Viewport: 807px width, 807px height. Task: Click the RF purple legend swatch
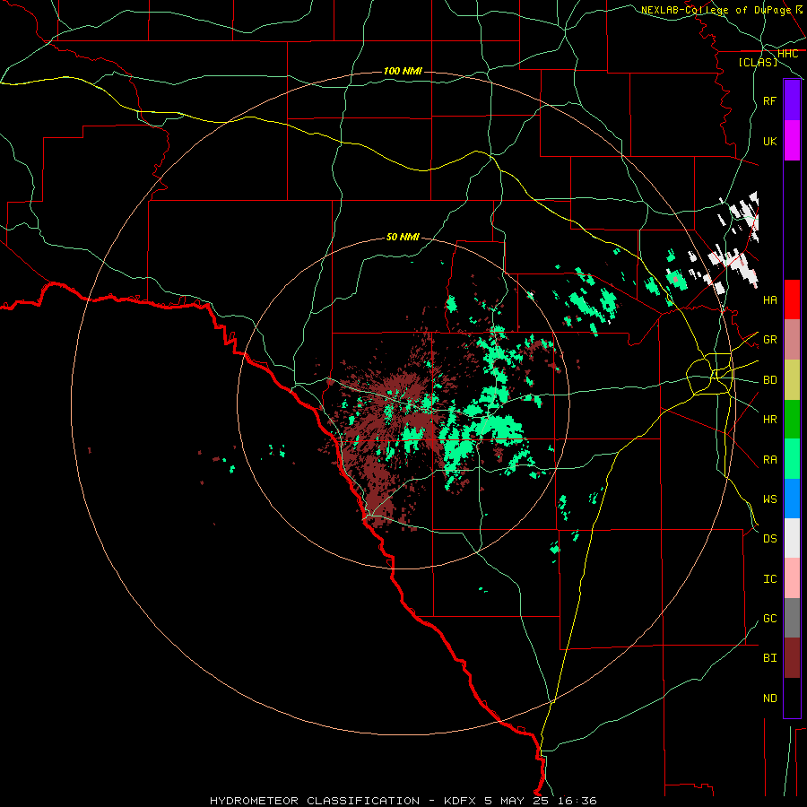792,100
